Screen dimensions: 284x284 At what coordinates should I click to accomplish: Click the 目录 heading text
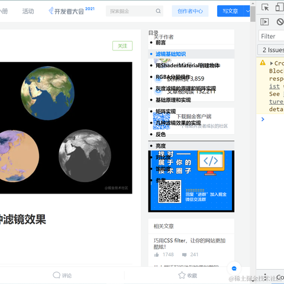153,33
